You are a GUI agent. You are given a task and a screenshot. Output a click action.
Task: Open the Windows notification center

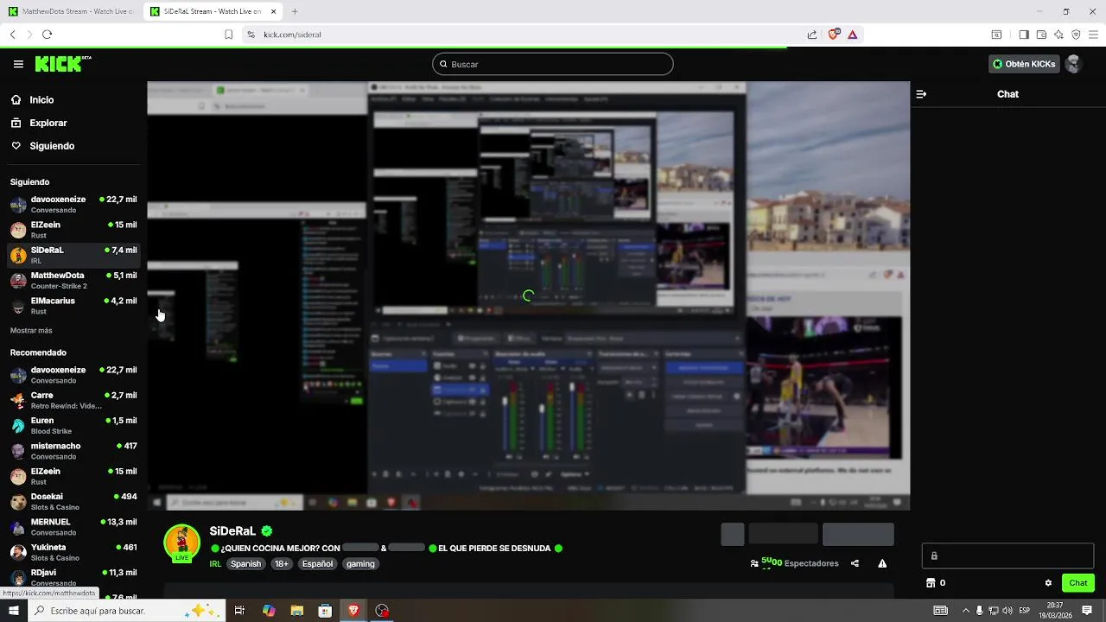pyautogui.click(x=1087, y=611)
